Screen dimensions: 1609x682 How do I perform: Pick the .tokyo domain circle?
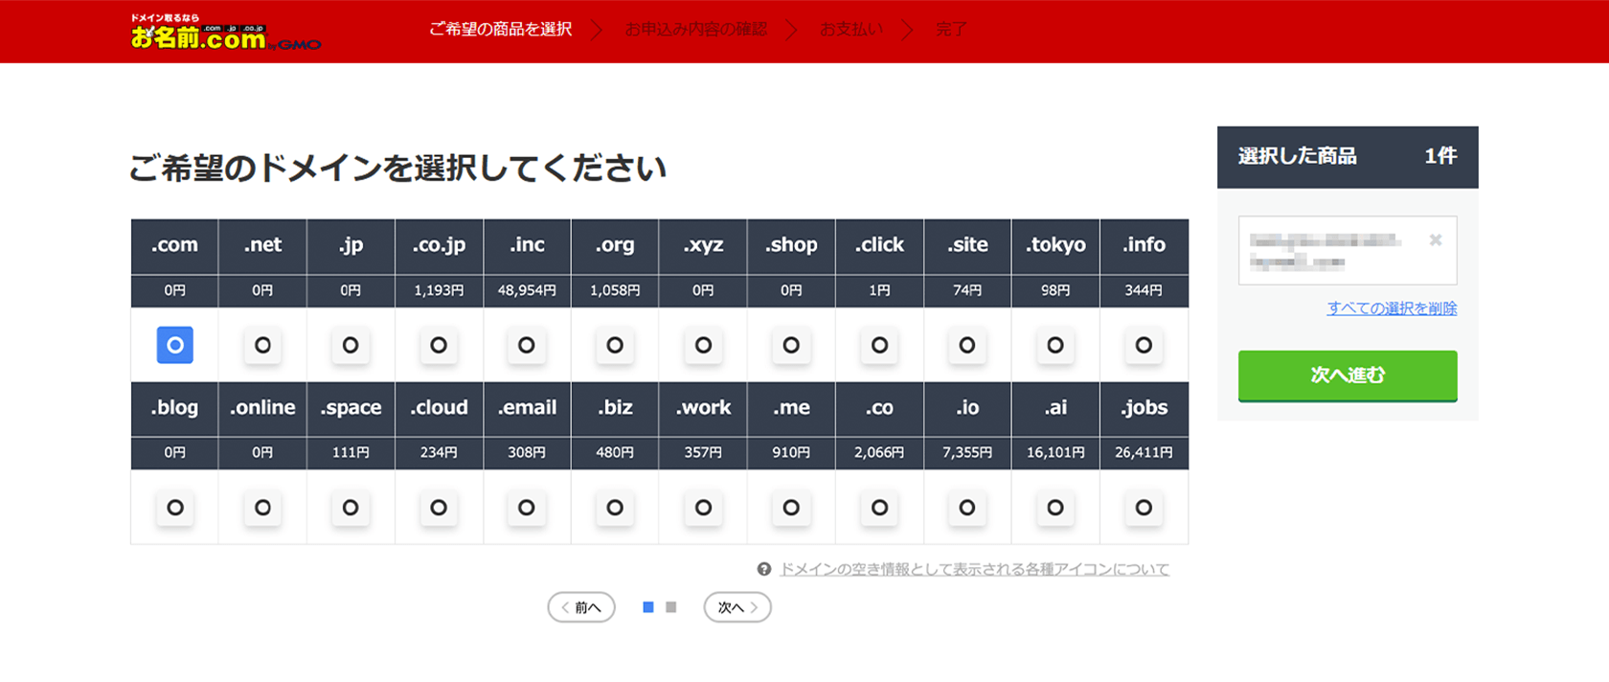[x=1055, y=345]
